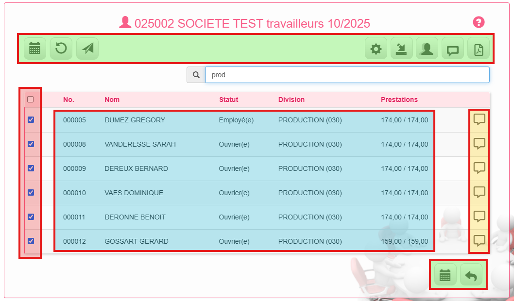Open the comment bubble for DUMEZ GREGORY

[479, 119]
